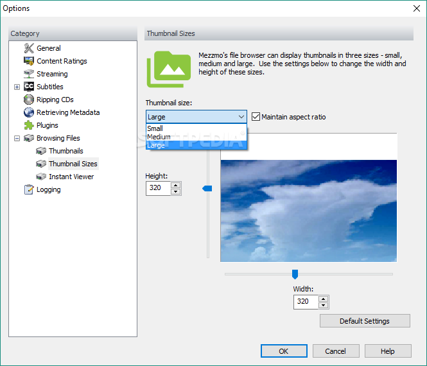Open the Content Ratings category
427x366 pixels.
[62, 61]
